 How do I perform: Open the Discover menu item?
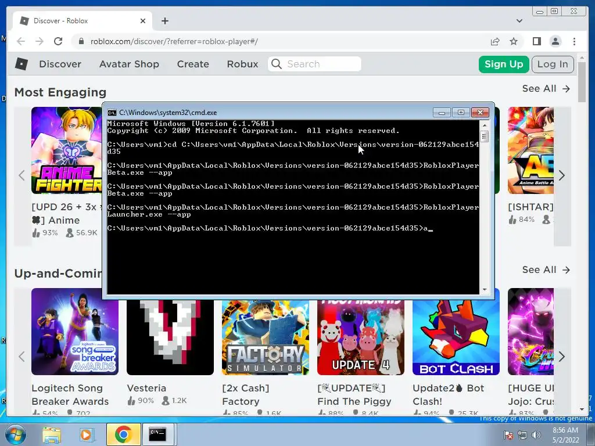point(60,64)
